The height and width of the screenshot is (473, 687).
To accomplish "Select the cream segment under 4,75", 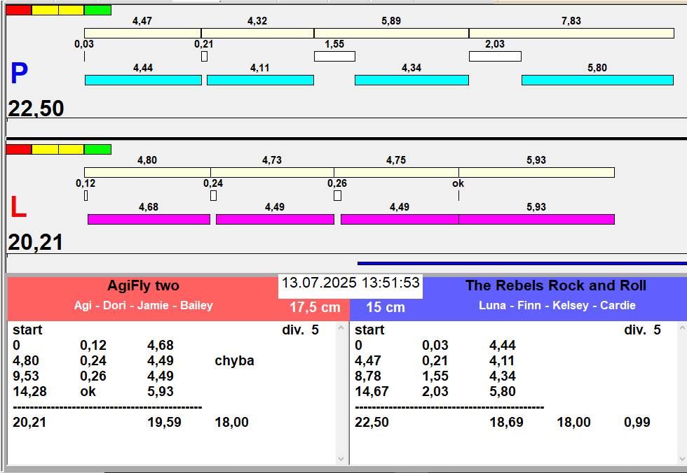I will 397,173.
